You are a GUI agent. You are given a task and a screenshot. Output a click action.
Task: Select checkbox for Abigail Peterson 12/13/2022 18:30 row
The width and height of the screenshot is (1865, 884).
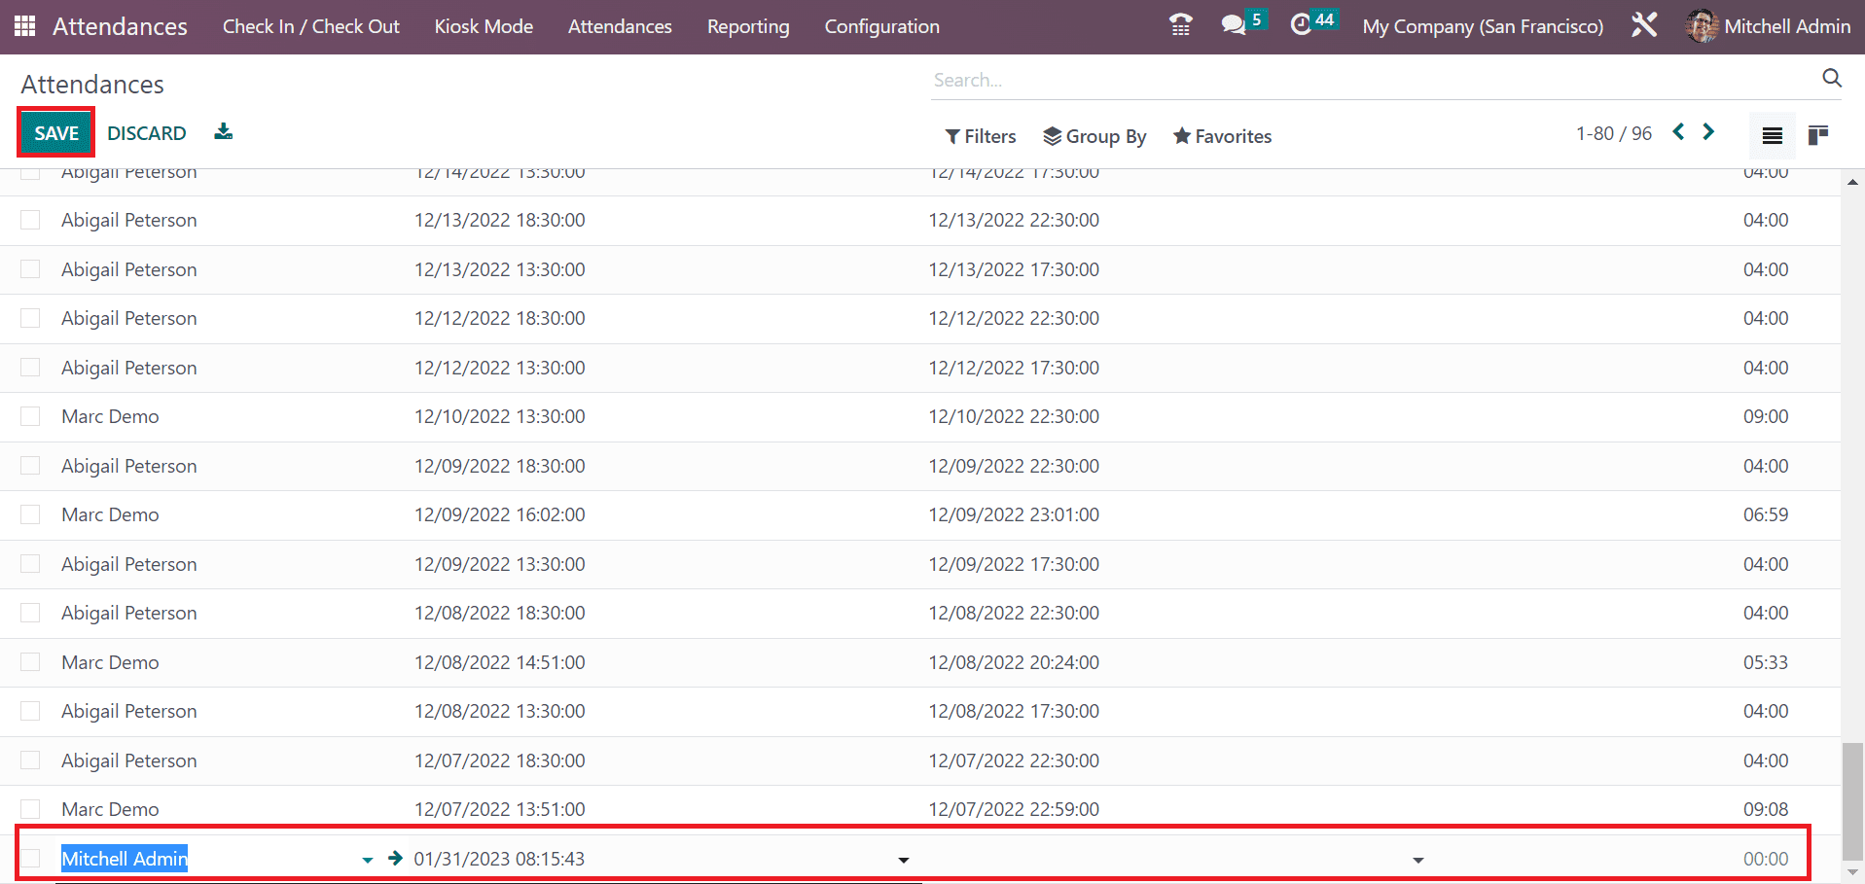click(31, 220)
